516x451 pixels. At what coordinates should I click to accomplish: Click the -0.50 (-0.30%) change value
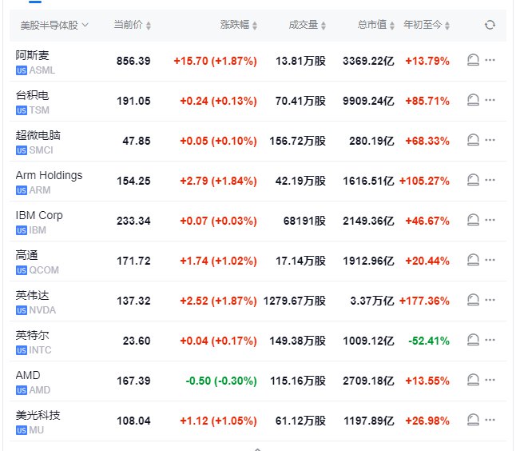coord(221,381)
